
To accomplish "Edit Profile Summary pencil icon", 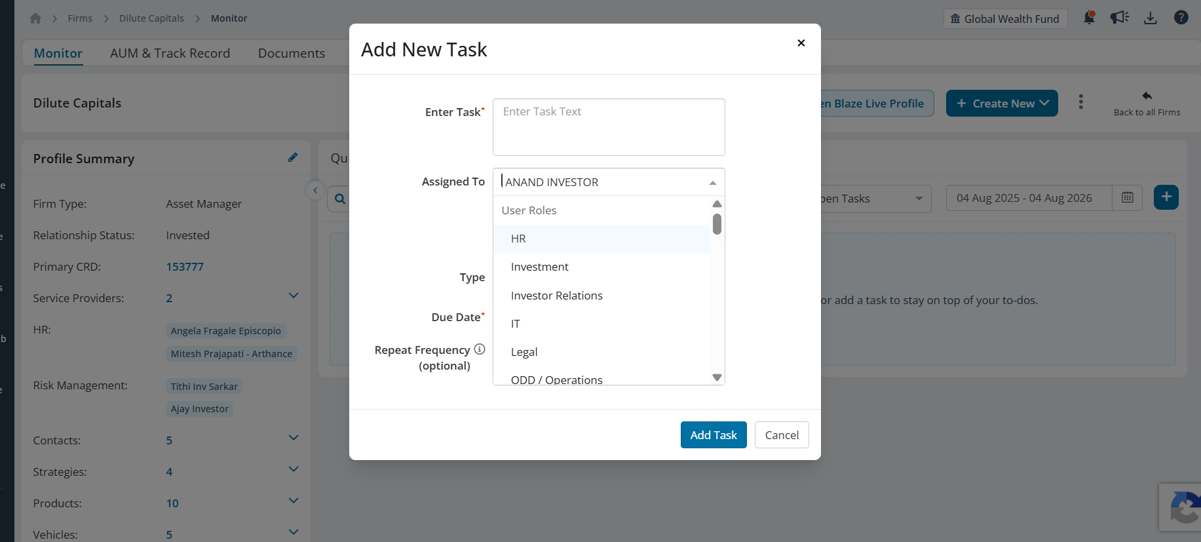I will [293, 157].
